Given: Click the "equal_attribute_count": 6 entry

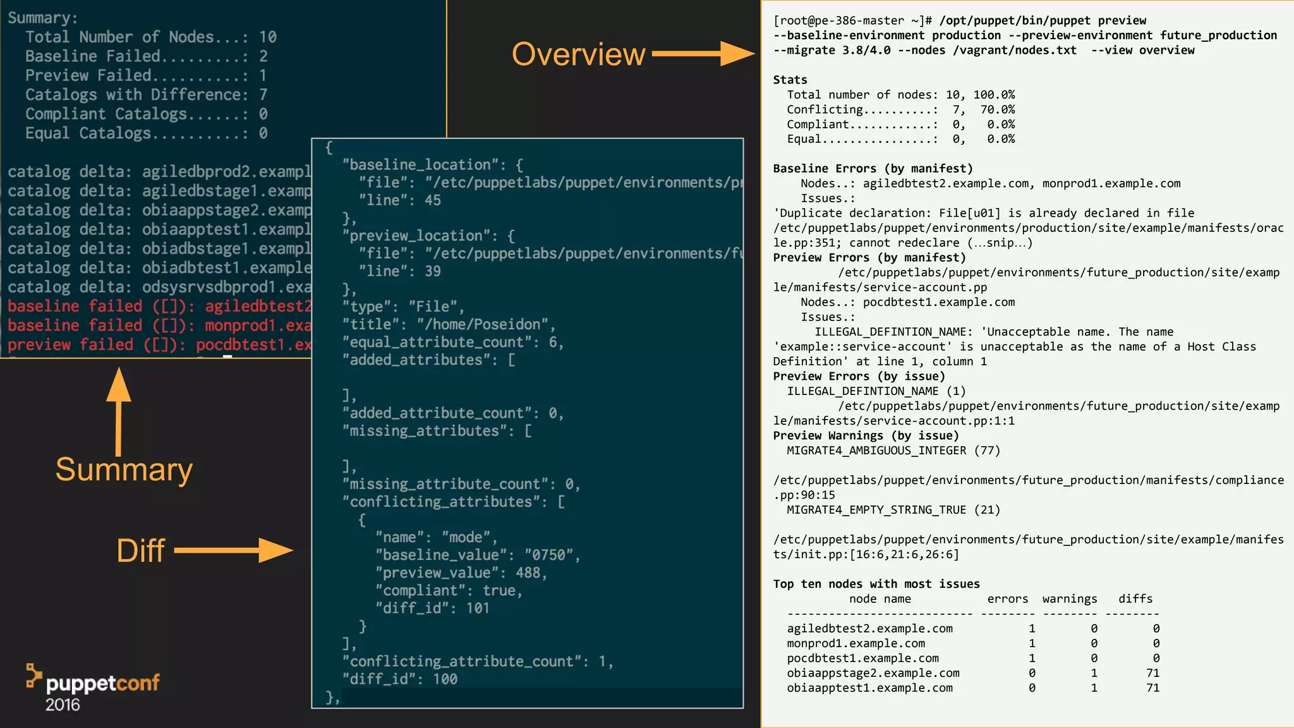Looking at the screenshot, I should (x=452, y=342).
